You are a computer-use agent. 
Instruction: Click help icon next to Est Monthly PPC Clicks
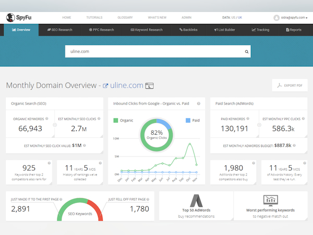pyautogui.click(x=303, y=119)
